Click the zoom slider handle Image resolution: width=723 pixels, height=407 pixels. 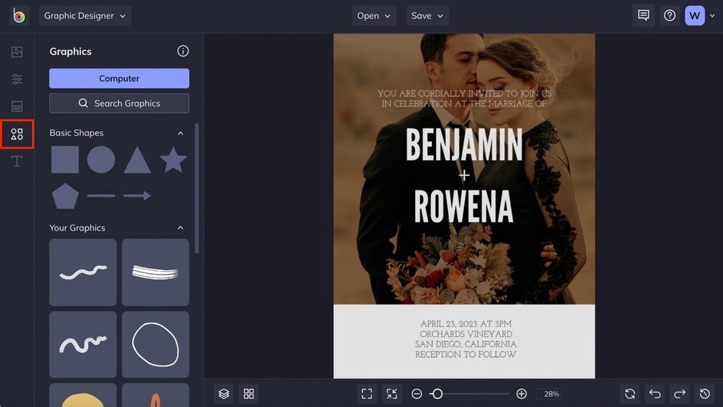coord(437,394)
